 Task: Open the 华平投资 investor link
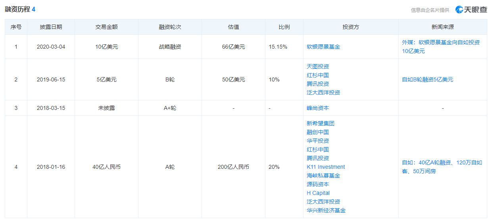tap(318, 141)
